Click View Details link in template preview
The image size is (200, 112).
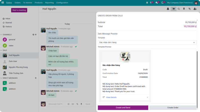click(111, 97)
